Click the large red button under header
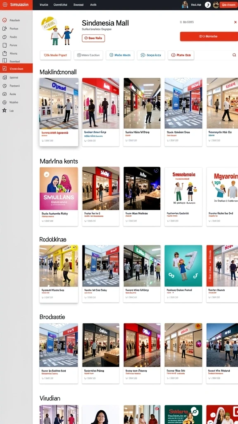The width and height of the screenshot is (238, 424). click(209, 36)
